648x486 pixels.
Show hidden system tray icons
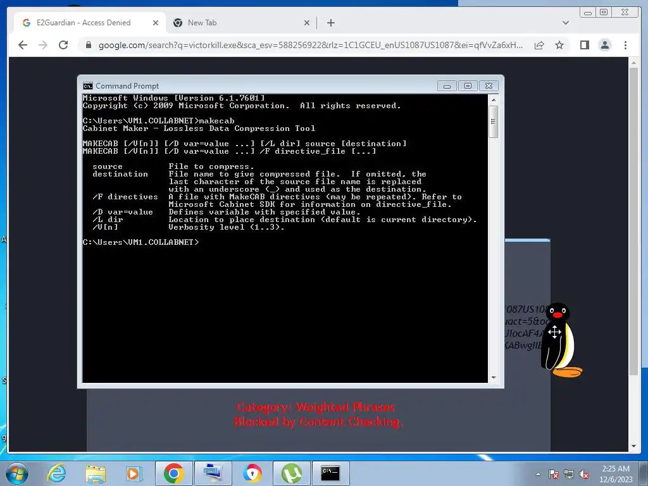[x=538, y=474]
